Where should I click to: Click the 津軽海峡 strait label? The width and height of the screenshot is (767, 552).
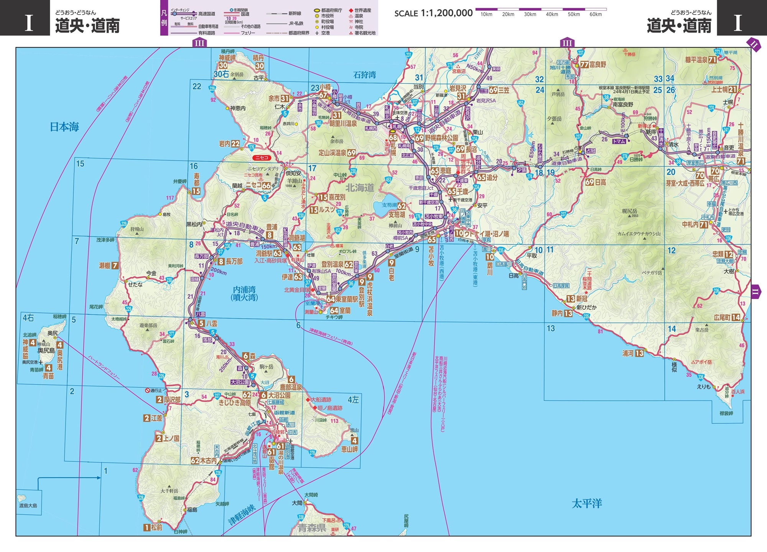[x=242, y=515]
